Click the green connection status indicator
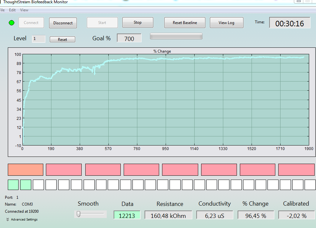Viewport: 316px width, 228px height. [12, 23]
